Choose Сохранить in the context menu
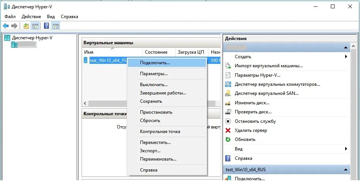360x181 pixels. [167, 101]
